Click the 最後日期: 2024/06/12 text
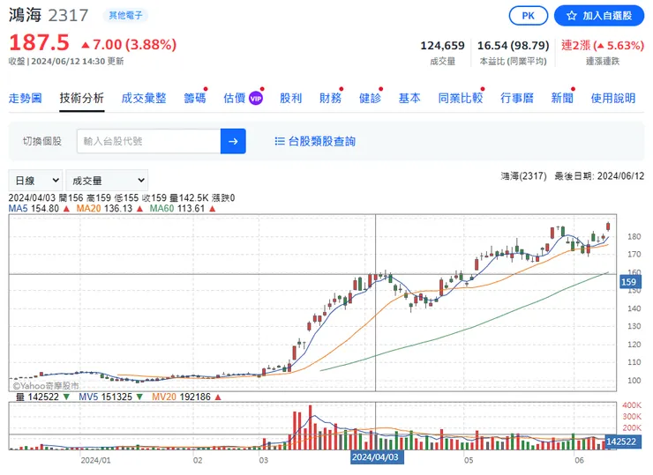653x475 pixels. [x=599, y=176]
